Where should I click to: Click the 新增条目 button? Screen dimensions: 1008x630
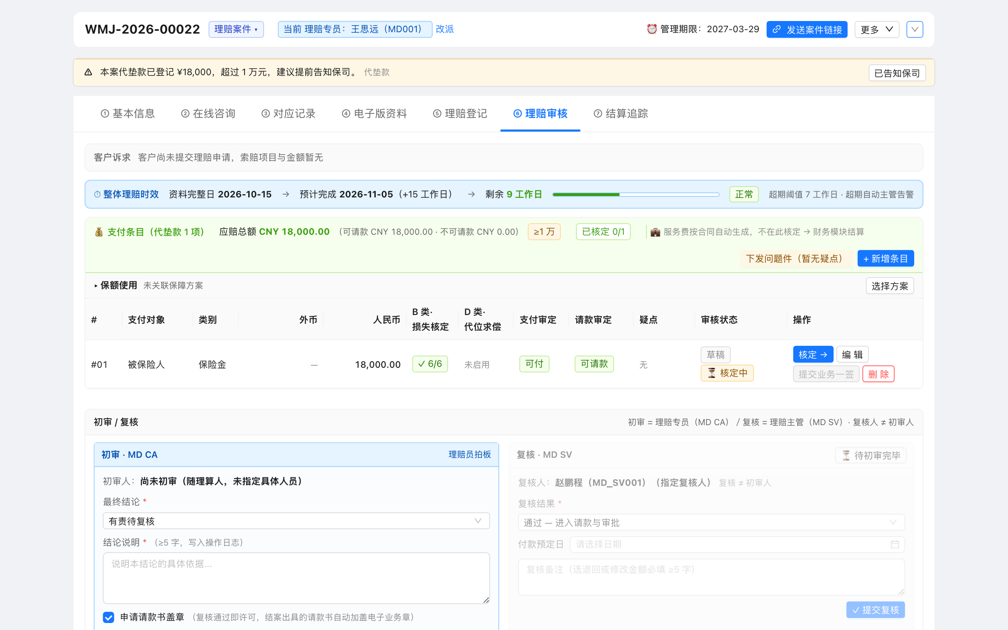[x=885, y=259]
